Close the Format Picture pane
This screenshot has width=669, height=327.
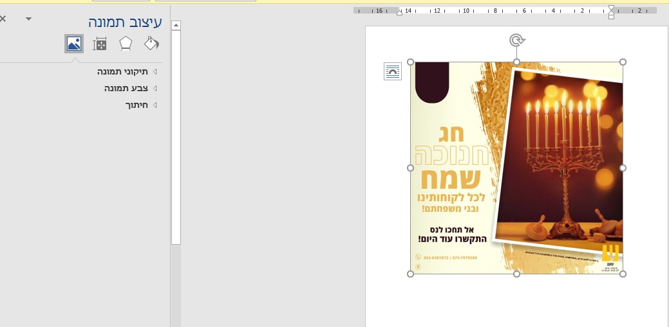click(3, 19)
